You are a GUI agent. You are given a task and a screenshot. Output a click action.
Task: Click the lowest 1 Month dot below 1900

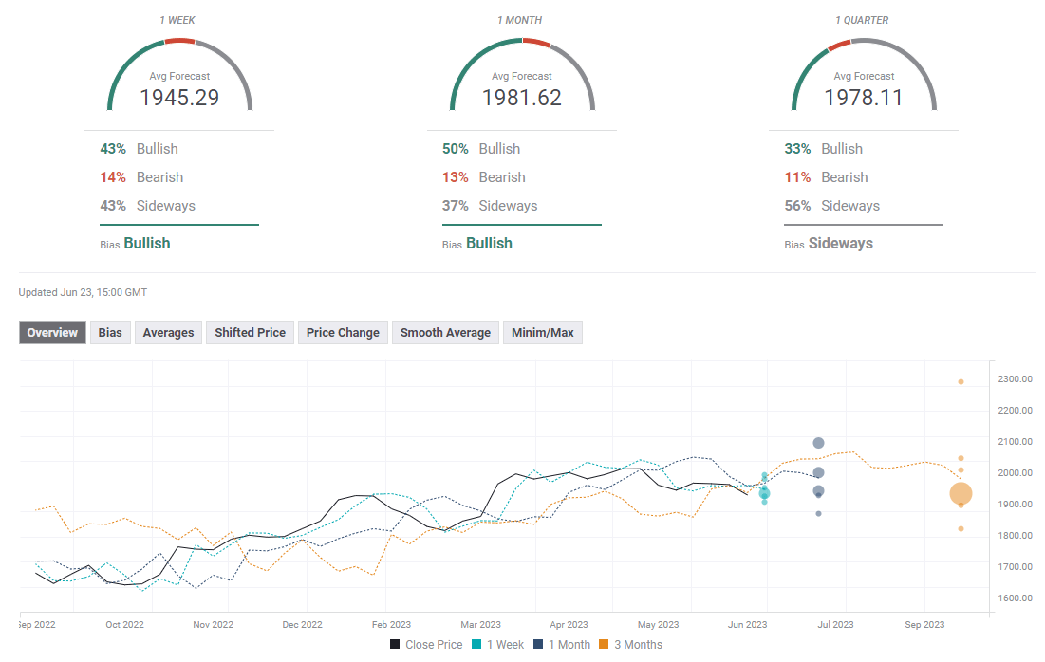(818, 514)
